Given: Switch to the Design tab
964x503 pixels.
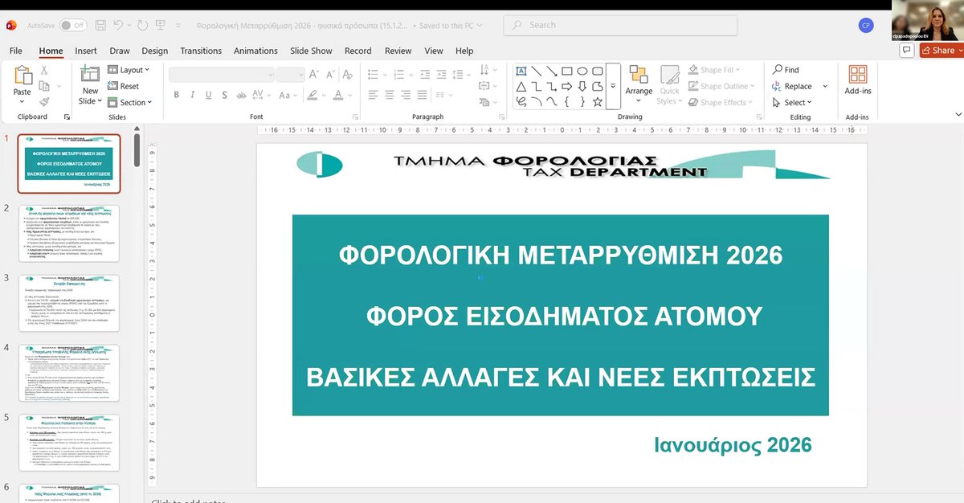Looking at the screenshot, I should 155,51.
